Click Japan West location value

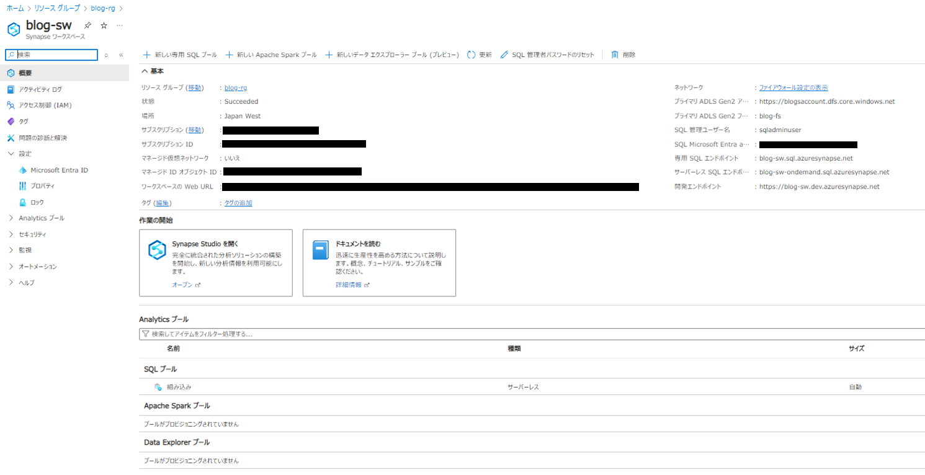(x=243, y=116)
